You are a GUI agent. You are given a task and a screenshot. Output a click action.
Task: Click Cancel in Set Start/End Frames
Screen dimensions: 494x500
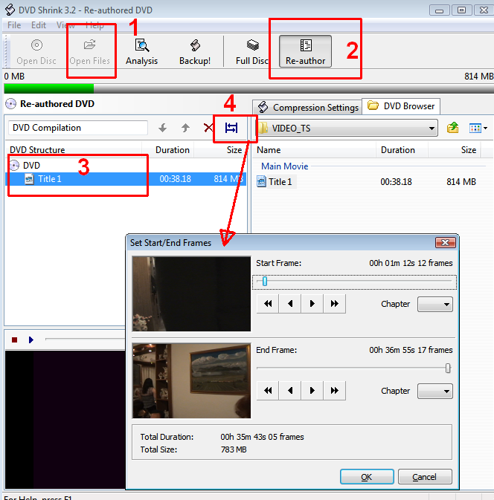(425, 477)
